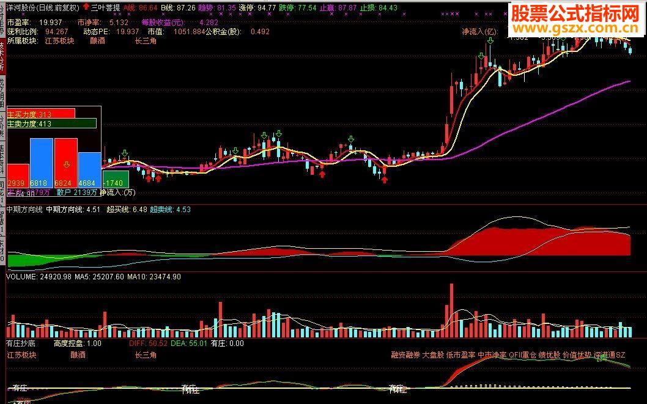Open 江苏板块 in the 所属板块 row

59,41
